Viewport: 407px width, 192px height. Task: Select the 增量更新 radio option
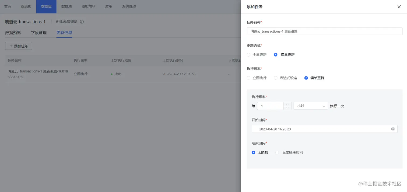click(284, 55)
